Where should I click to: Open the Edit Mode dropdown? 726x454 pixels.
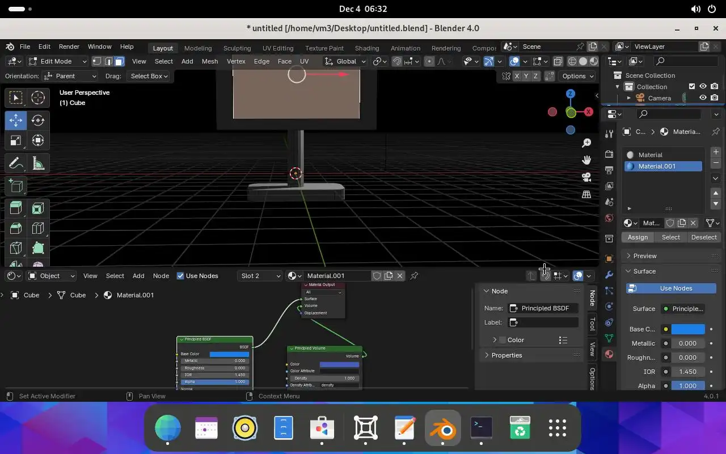coord(57,61)
